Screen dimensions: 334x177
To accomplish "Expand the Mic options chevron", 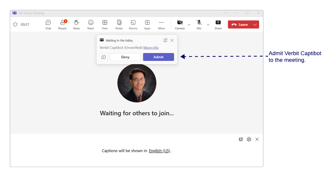I will tap(208, 25).
